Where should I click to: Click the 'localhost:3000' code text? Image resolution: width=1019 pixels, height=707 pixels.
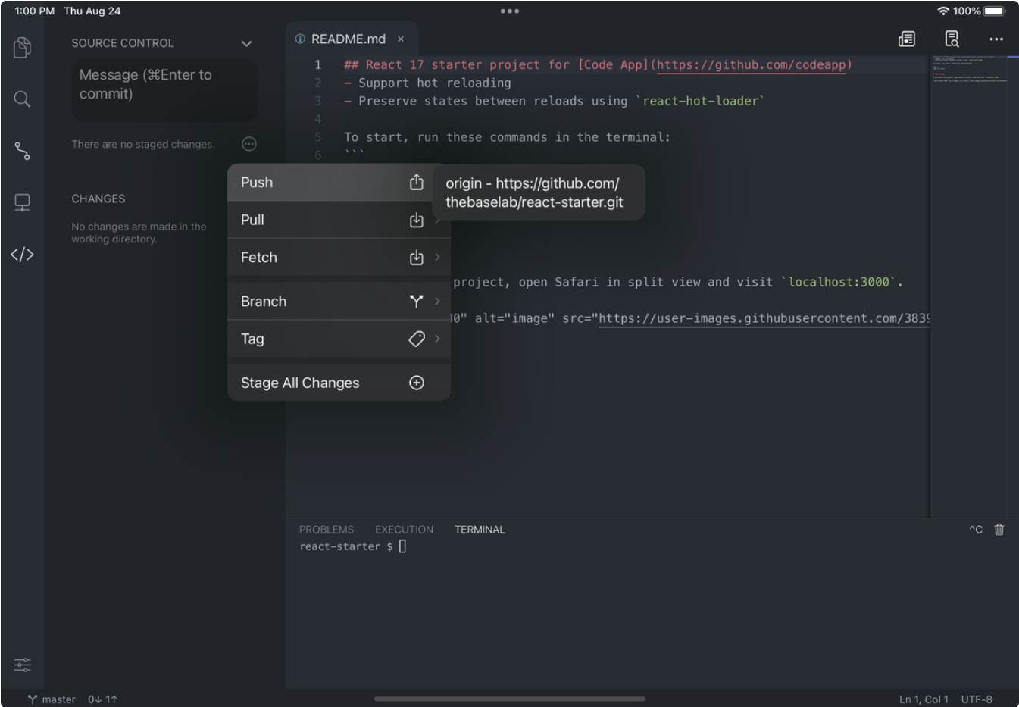tap(839, 282)
